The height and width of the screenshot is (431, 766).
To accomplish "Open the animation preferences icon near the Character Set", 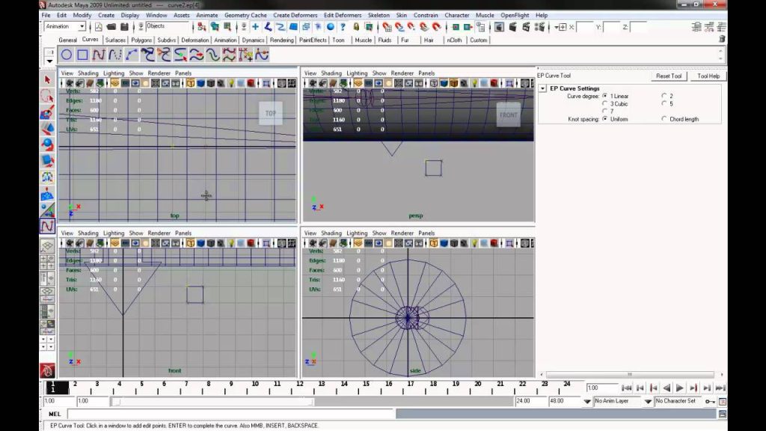I will 723,401.
